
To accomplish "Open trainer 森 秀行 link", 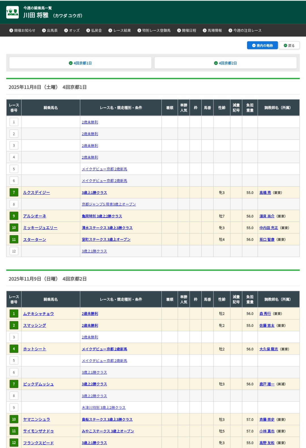I will coord(265,314).
